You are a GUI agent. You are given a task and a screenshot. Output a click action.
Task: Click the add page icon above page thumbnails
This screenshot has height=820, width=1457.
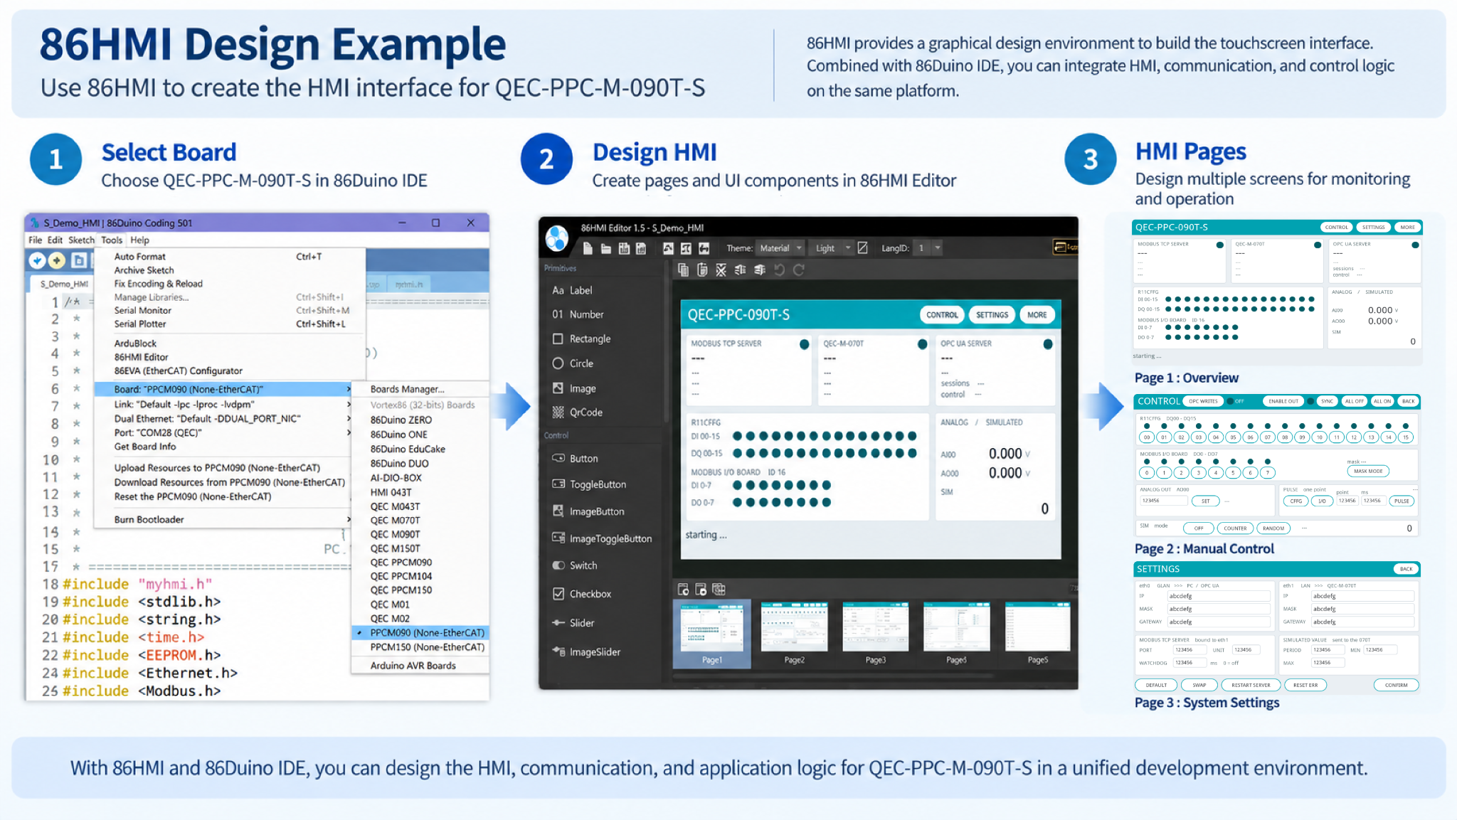point(683,589)
